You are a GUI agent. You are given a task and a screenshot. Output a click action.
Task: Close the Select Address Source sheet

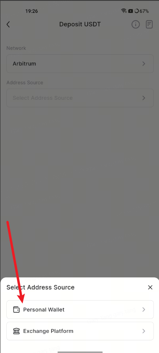point(150,287)
